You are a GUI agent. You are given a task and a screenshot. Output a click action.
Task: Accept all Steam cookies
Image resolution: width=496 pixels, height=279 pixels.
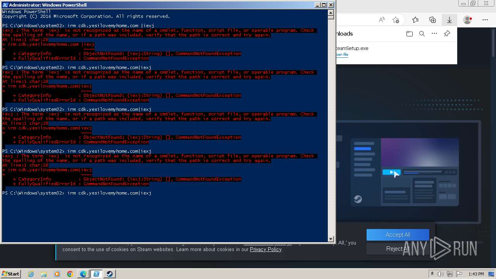coord(398,235)
